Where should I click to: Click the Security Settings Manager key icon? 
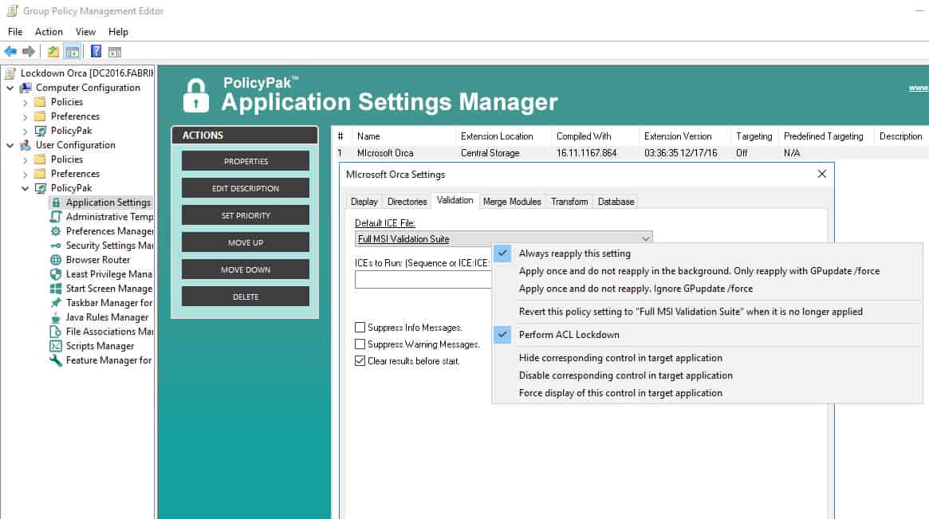pyautogui.click(x=56, y=246)
